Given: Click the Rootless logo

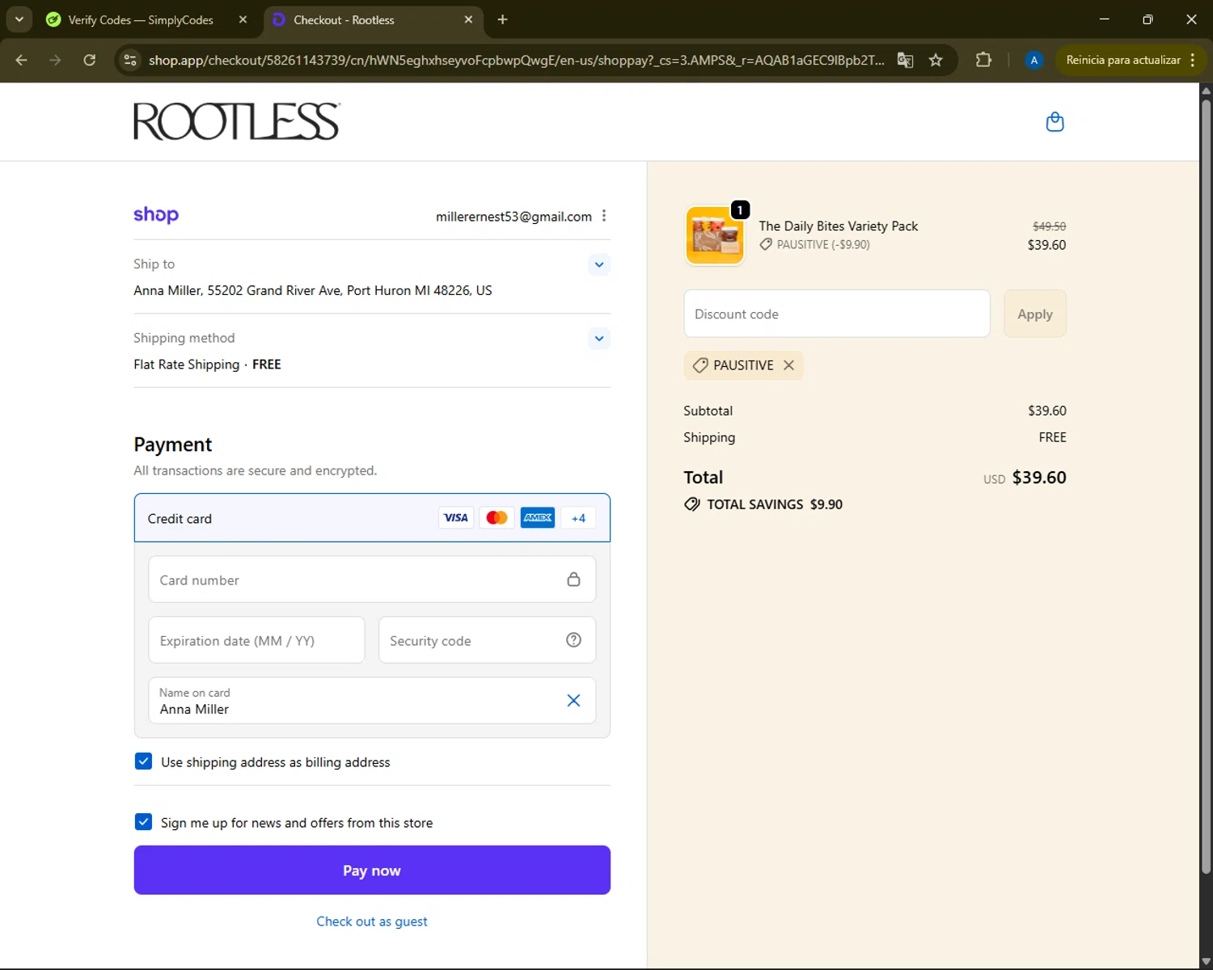Looking at the screenshot, I should pyautogui.click(x=237, y=121).
